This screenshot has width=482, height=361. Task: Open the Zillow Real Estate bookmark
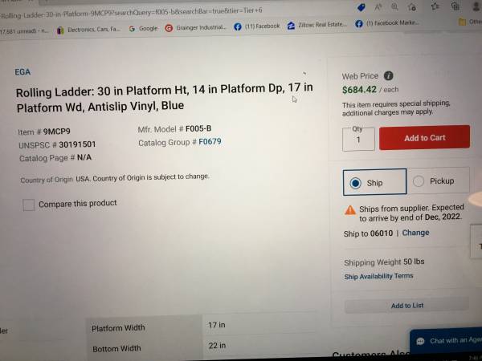317,25
